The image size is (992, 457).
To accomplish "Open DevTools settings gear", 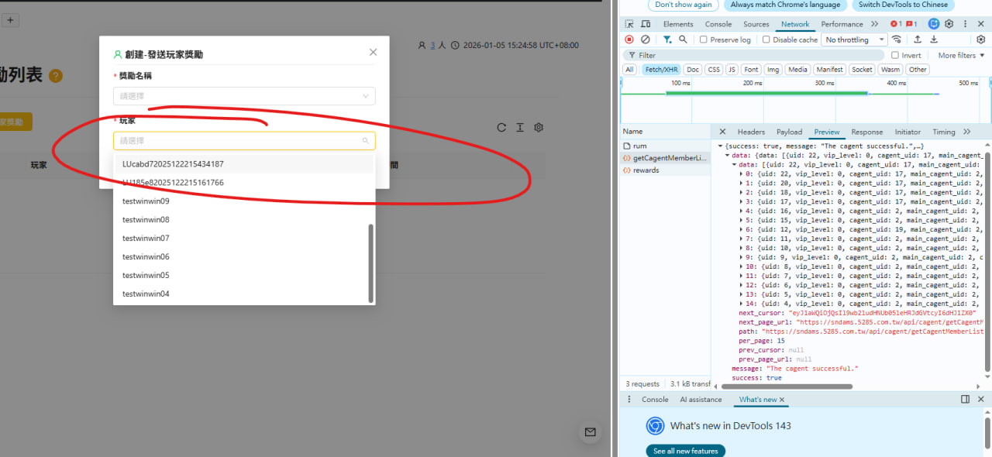I will (949, 24).
